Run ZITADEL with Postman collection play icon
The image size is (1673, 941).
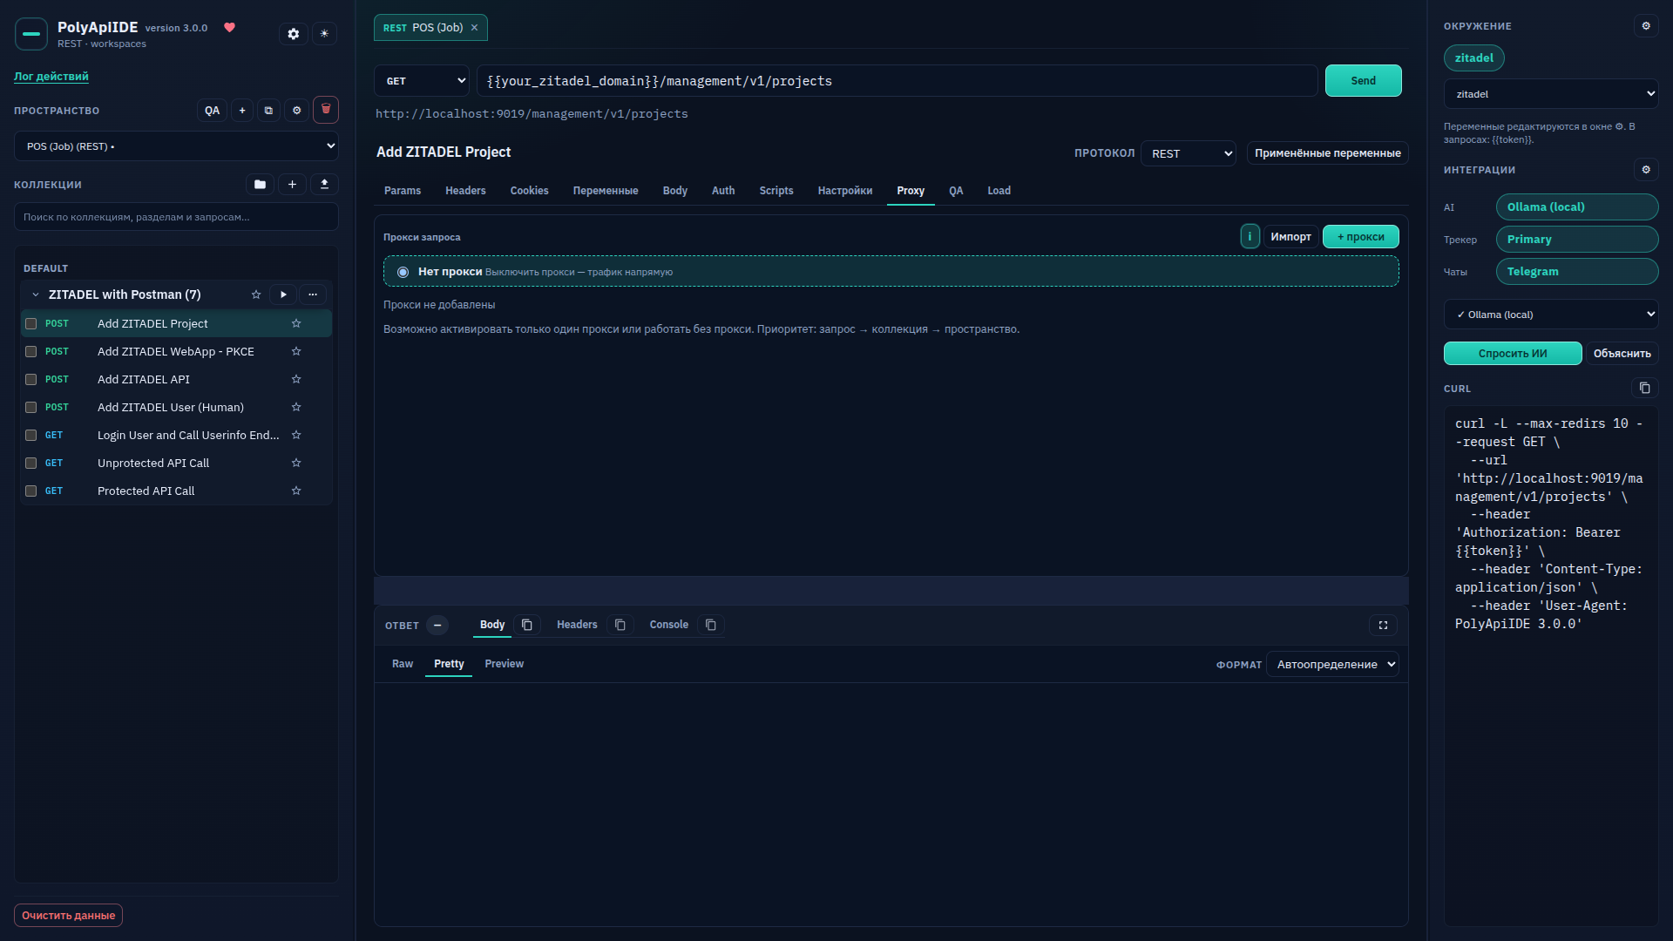point(283,294)
